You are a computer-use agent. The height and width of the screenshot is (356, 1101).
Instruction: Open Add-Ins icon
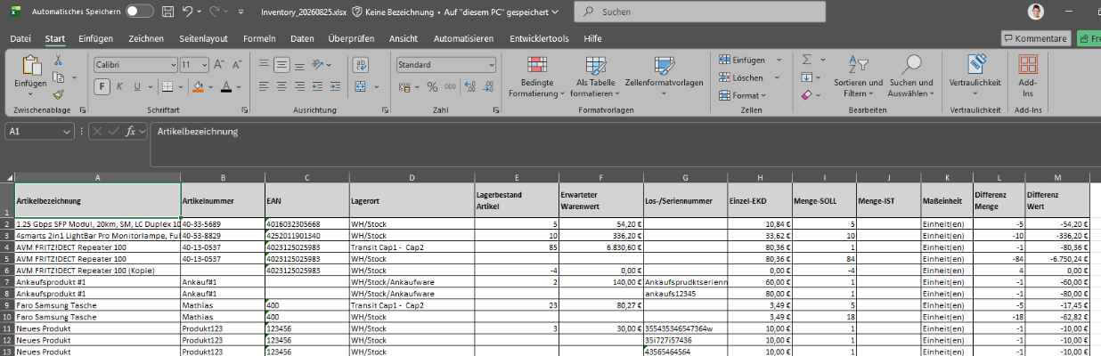(1028, 77)
